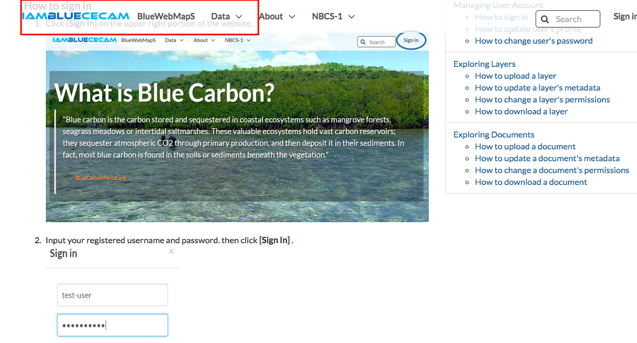
Task: Open BlueWebMapS from the top navigation bar
Action: point(166,16)
